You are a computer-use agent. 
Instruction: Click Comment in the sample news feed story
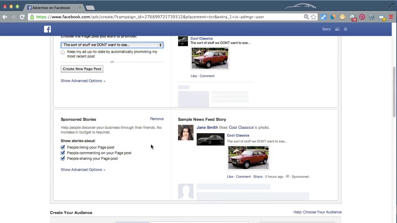(x=243, y=177)
